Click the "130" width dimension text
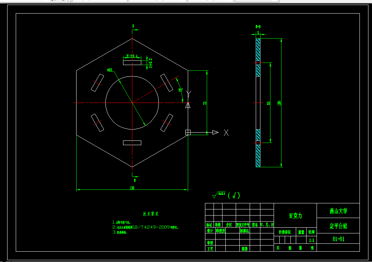Screen dimensions: 372x262 [132, 188]
